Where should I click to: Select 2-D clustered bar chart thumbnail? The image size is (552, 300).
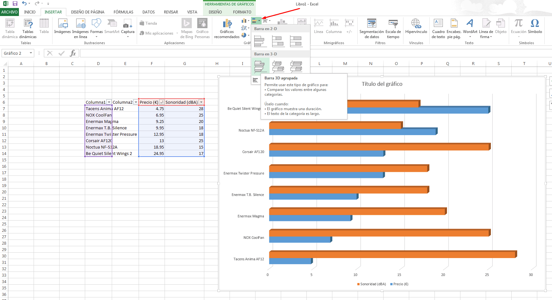click(x=260, y=41)
